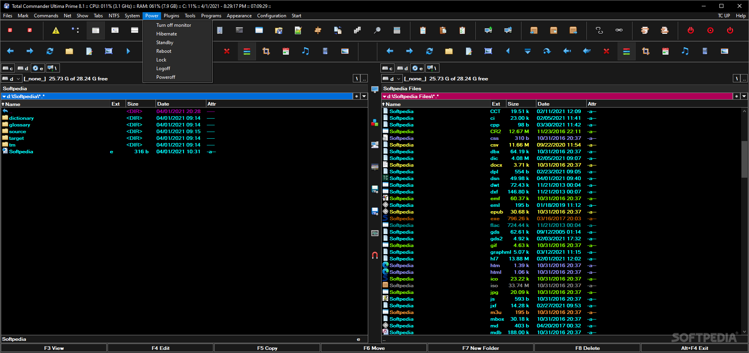This screenshot has width=749, height=353.
Task: Click the F3 View button
Action: [54, 348]
